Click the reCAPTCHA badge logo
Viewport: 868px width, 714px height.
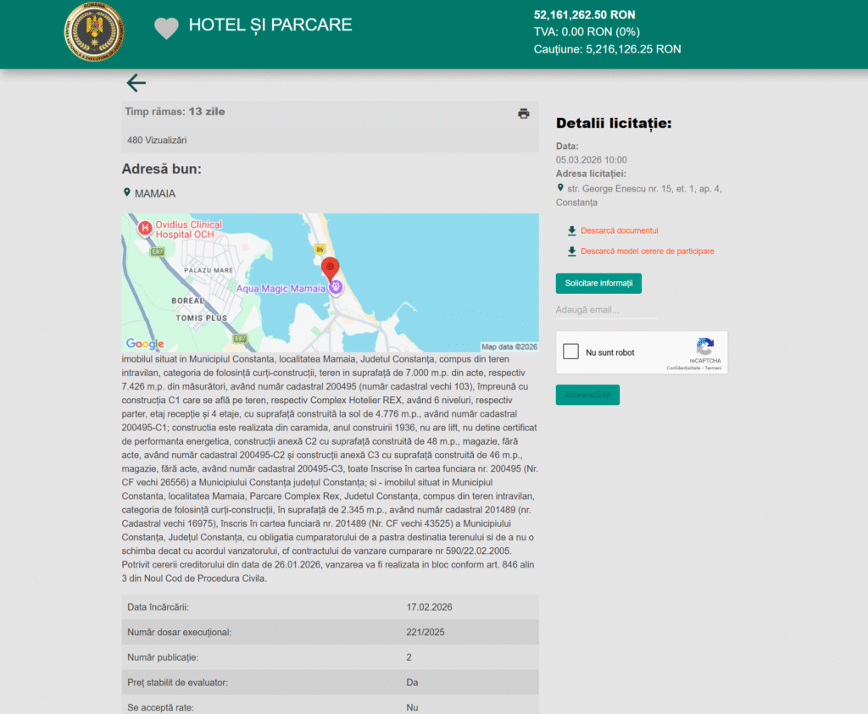point(704,348)
